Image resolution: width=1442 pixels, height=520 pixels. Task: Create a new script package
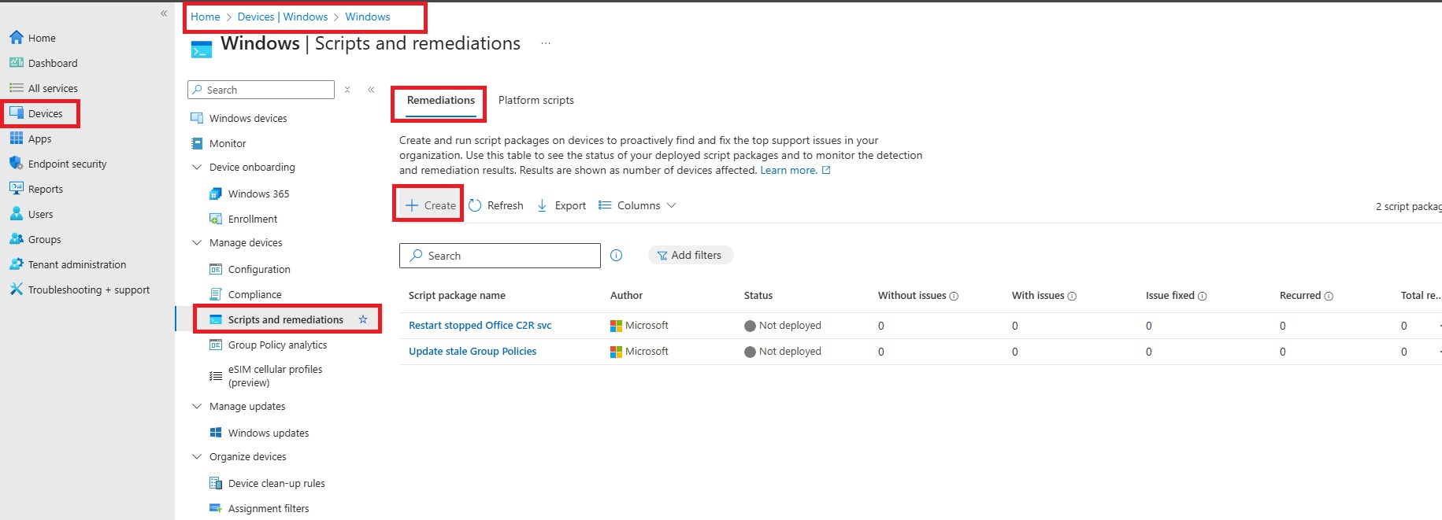coord(430,205)
